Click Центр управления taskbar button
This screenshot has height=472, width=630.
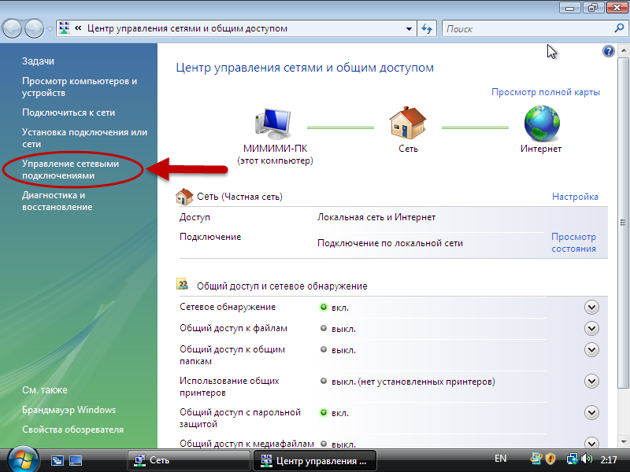(x=314, y=460)
